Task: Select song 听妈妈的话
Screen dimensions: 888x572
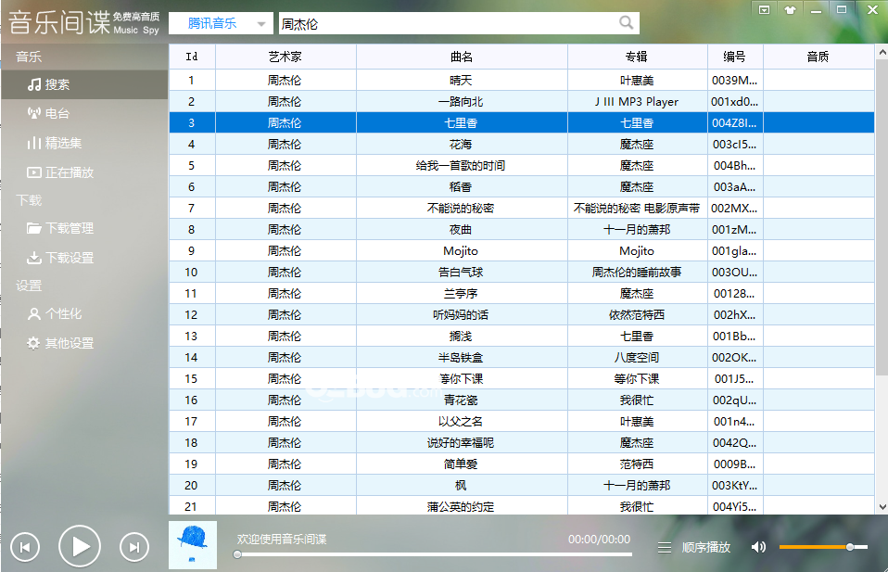Action: (x=461, y=315)
